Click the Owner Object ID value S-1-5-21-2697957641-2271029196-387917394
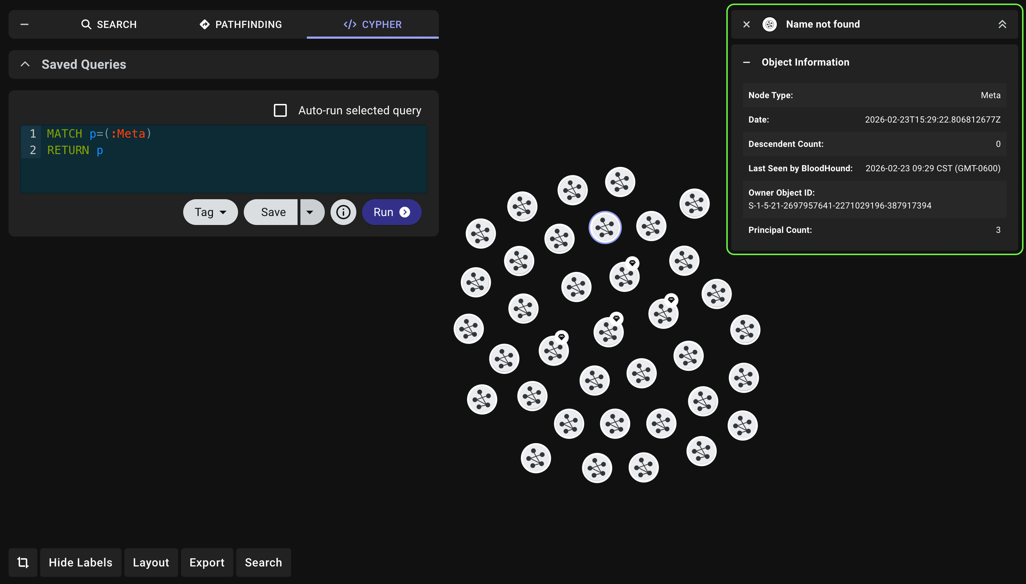Screen dimensions: 1026x584 [x=840, y=206]
